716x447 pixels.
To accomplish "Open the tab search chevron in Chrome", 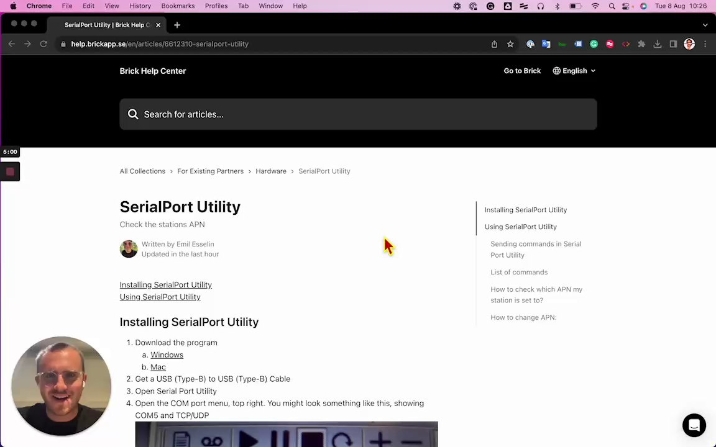I will click(x=705, y=25).
